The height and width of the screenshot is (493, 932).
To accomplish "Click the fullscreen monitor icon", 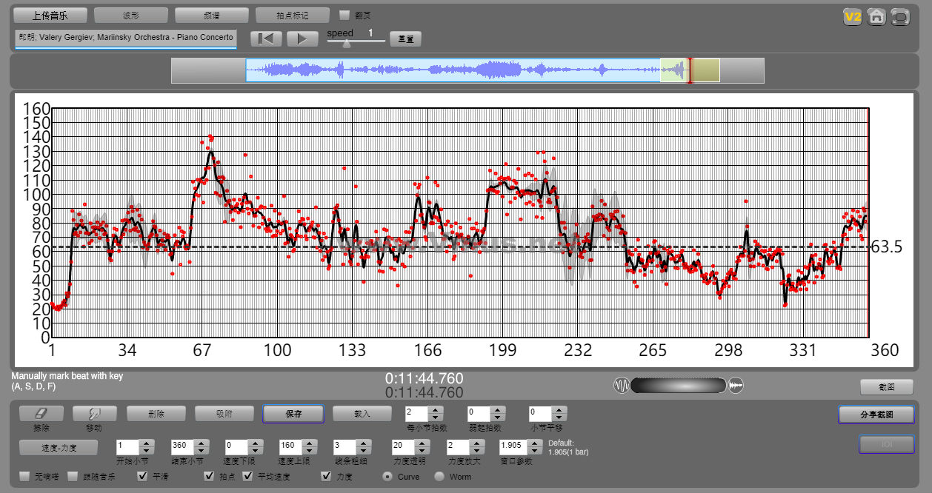I will coord(900,17).
